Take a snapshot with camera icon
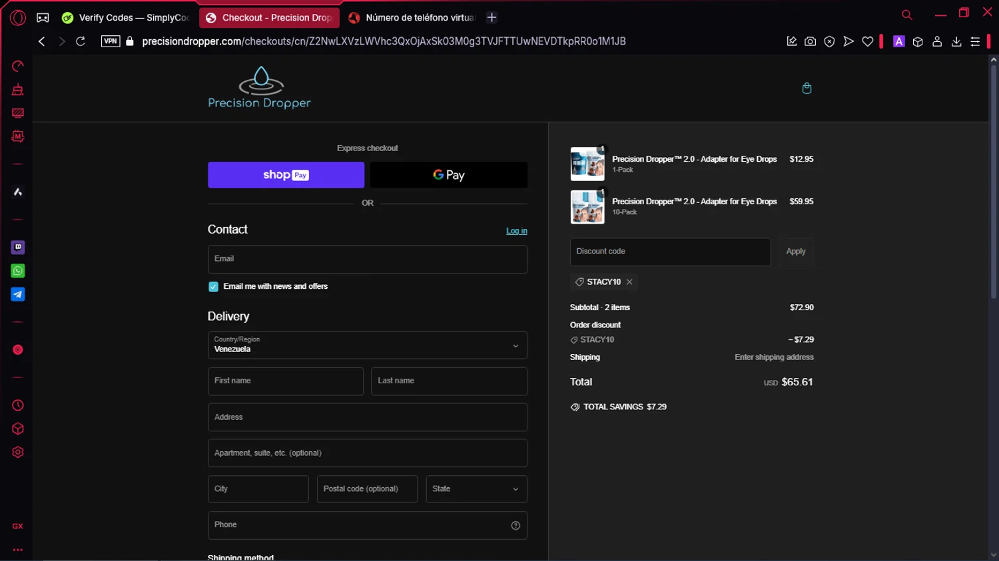999x561 pixels. [810, 41]
